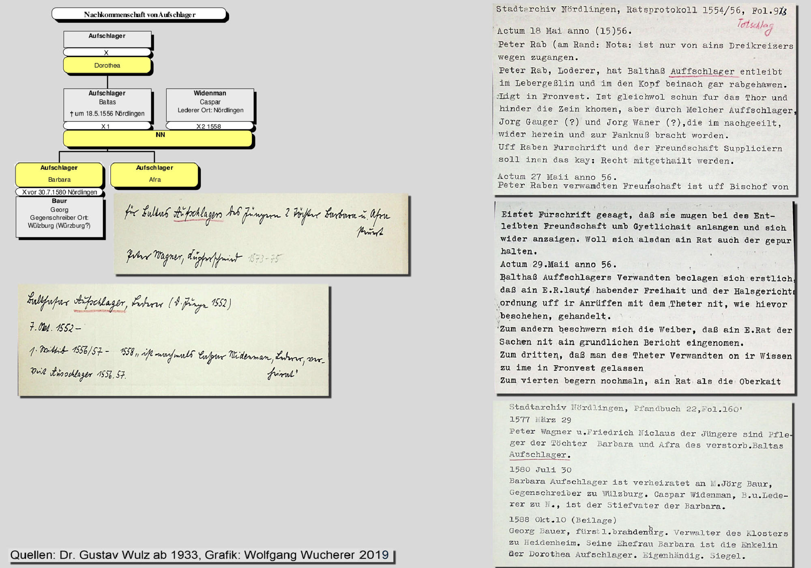Click red handwritten 'Totschlag' annotation
This screenshot has width=811, height=568.
[x=755, y=26]
